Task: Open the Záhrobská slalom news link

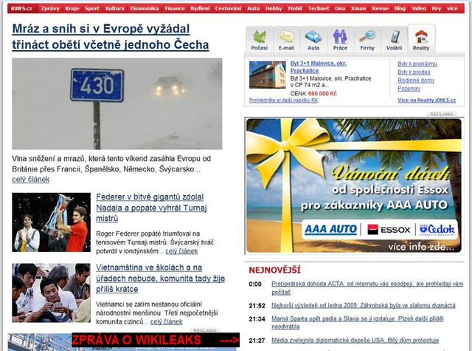Action: (364, 305)
